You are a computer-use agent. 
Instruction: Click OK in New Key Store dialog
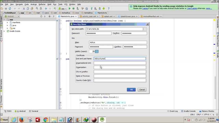point(131,90)
